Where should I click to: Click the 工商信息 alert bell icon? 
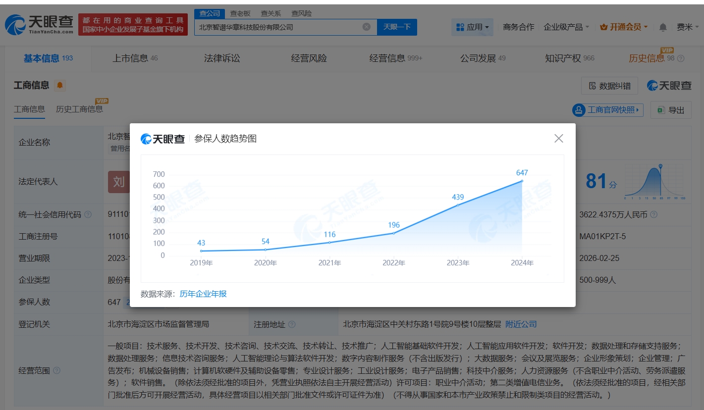pos(60,85)
